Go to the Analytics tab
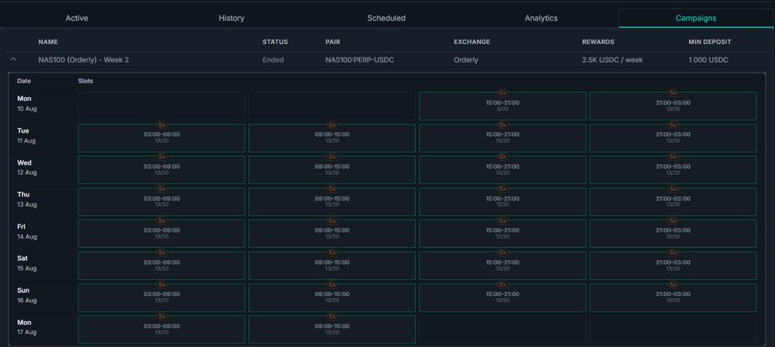Screen dimensions: 775x347 coord(542,18)
